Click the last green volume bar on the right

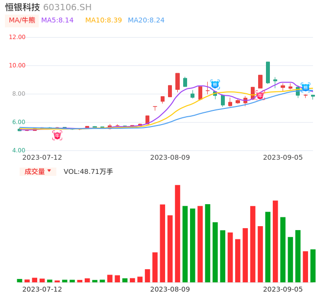click(313, 266)
